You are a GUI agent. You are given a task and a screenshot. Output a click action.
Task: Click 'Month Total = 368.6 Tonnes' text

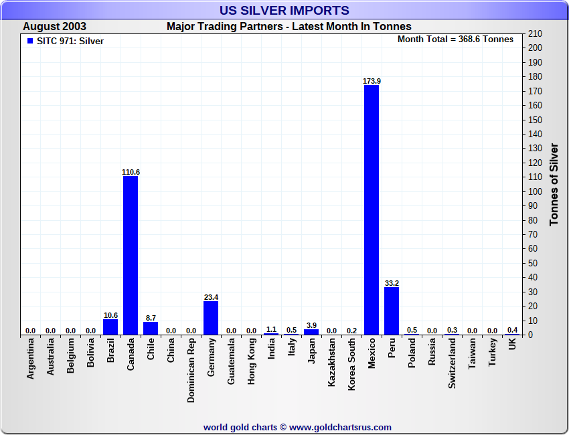[455, 39]
